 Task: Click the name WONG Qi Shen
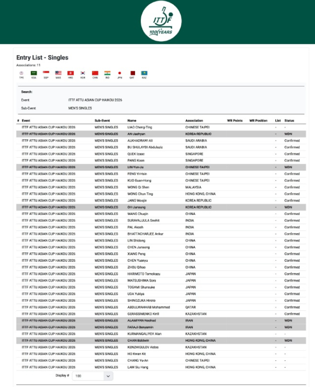138,187
